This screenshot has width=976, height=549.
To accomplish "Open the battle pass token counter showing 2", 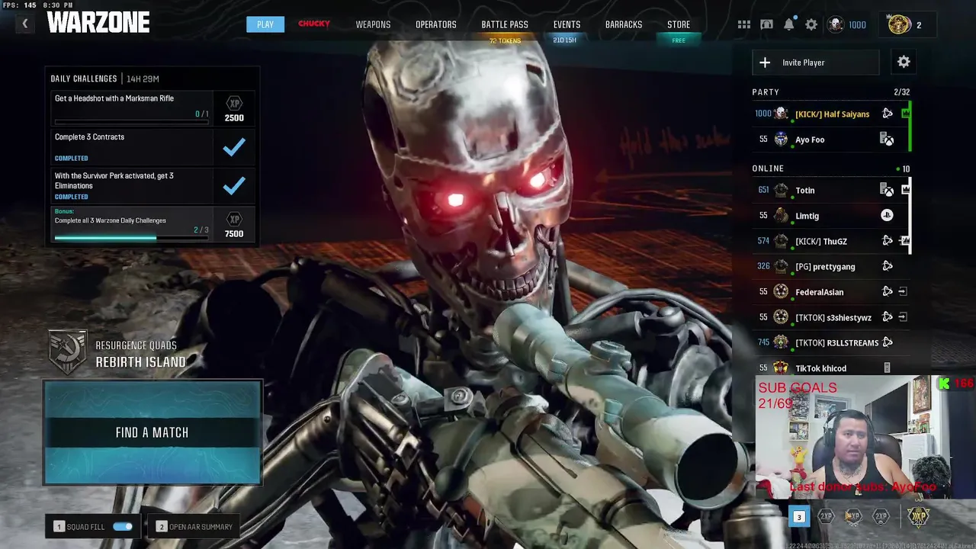I will pyautogui.click(x=909, y=24).
